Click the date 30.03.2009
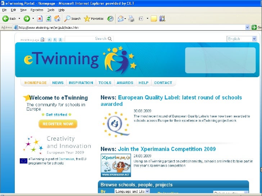This screenshot has width=262, height=196. [x=143, y=111]
